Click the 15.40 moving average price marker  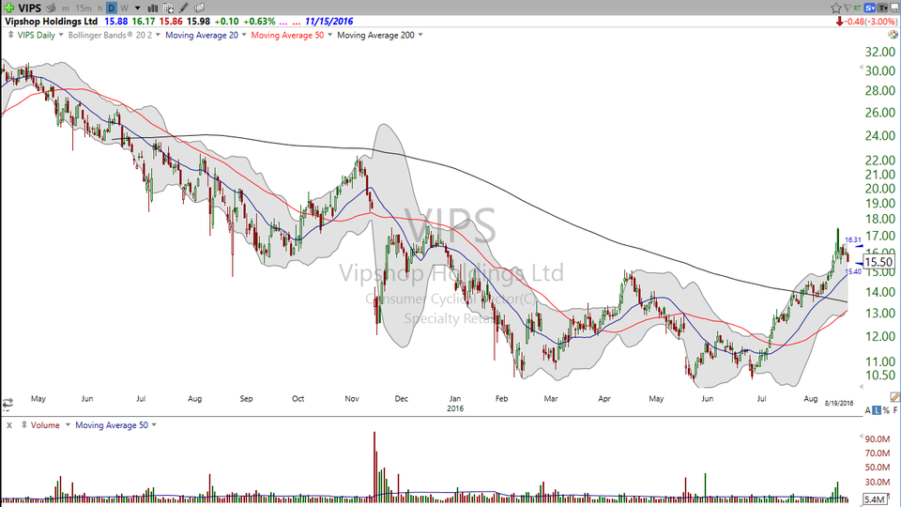[853, 272]
